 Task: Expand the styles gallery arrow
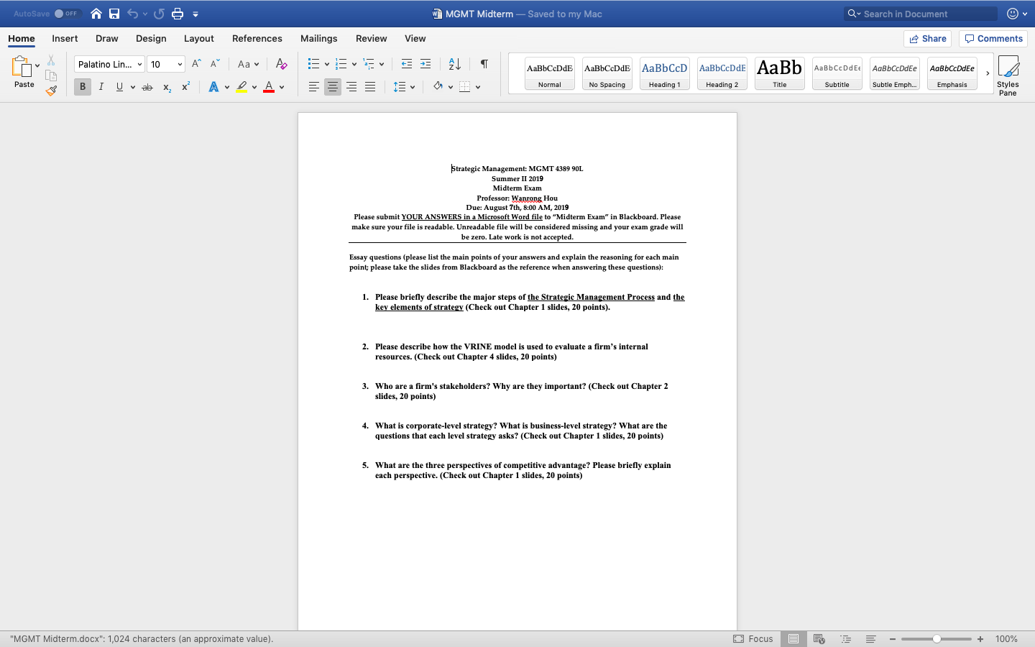pos(988,73)
